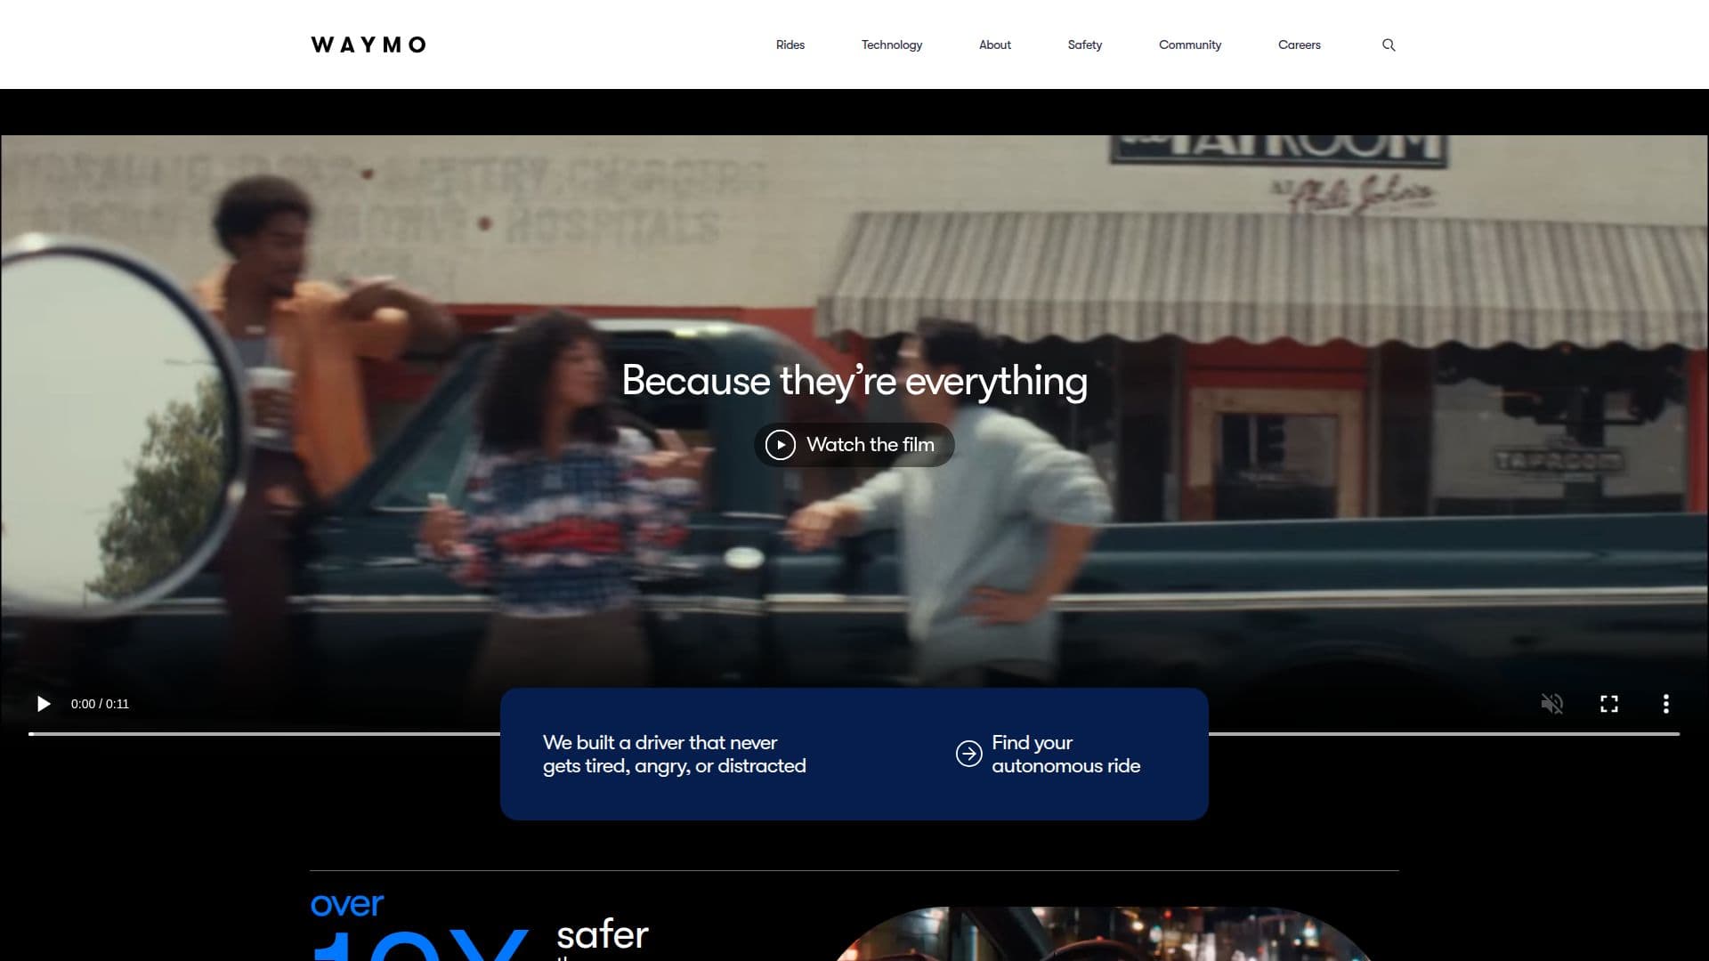Unmute the video audio

point(1551,704)
